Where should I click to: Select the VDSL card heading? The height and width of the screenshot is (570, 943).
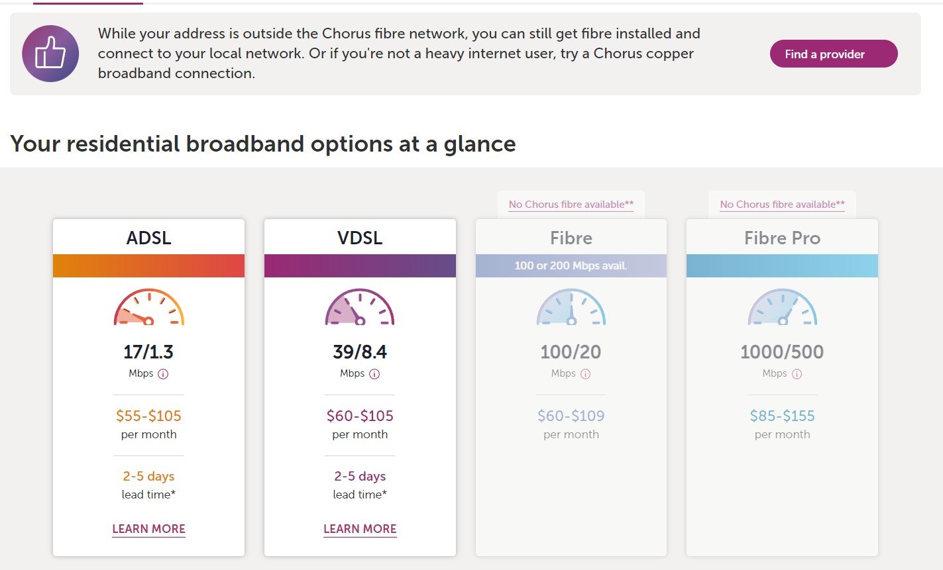[360, 238]
